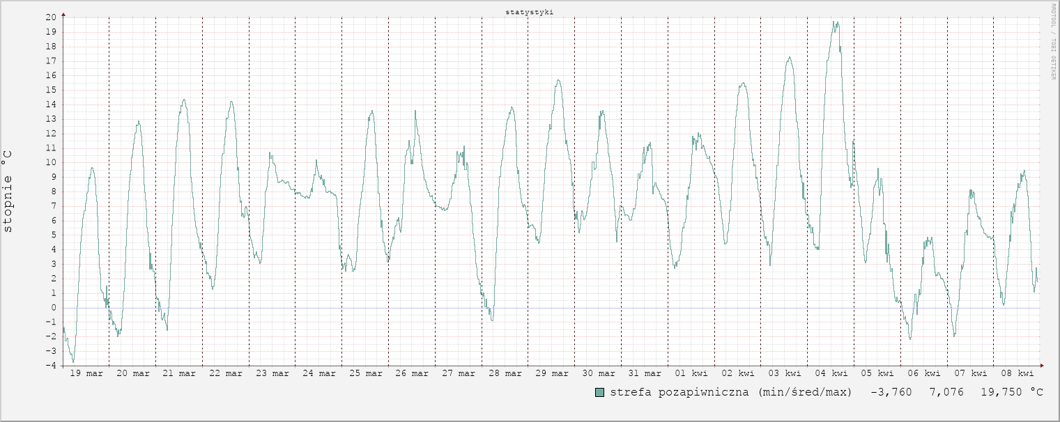
Task: Click the y-axis value '10'
Action: coord(52,162)
